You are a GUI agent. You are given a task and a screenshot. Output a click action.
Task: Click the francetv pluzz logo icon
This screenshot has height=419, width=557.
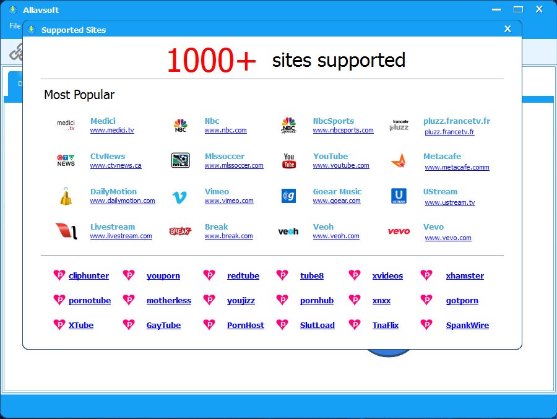(399, 125)
